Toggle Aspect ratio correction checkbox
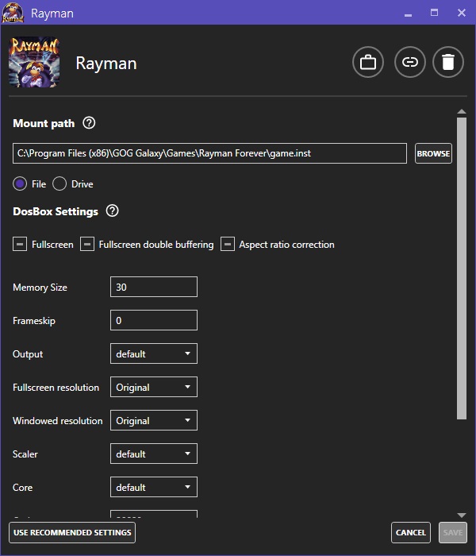The image size is (476, 556). (228, 245)
